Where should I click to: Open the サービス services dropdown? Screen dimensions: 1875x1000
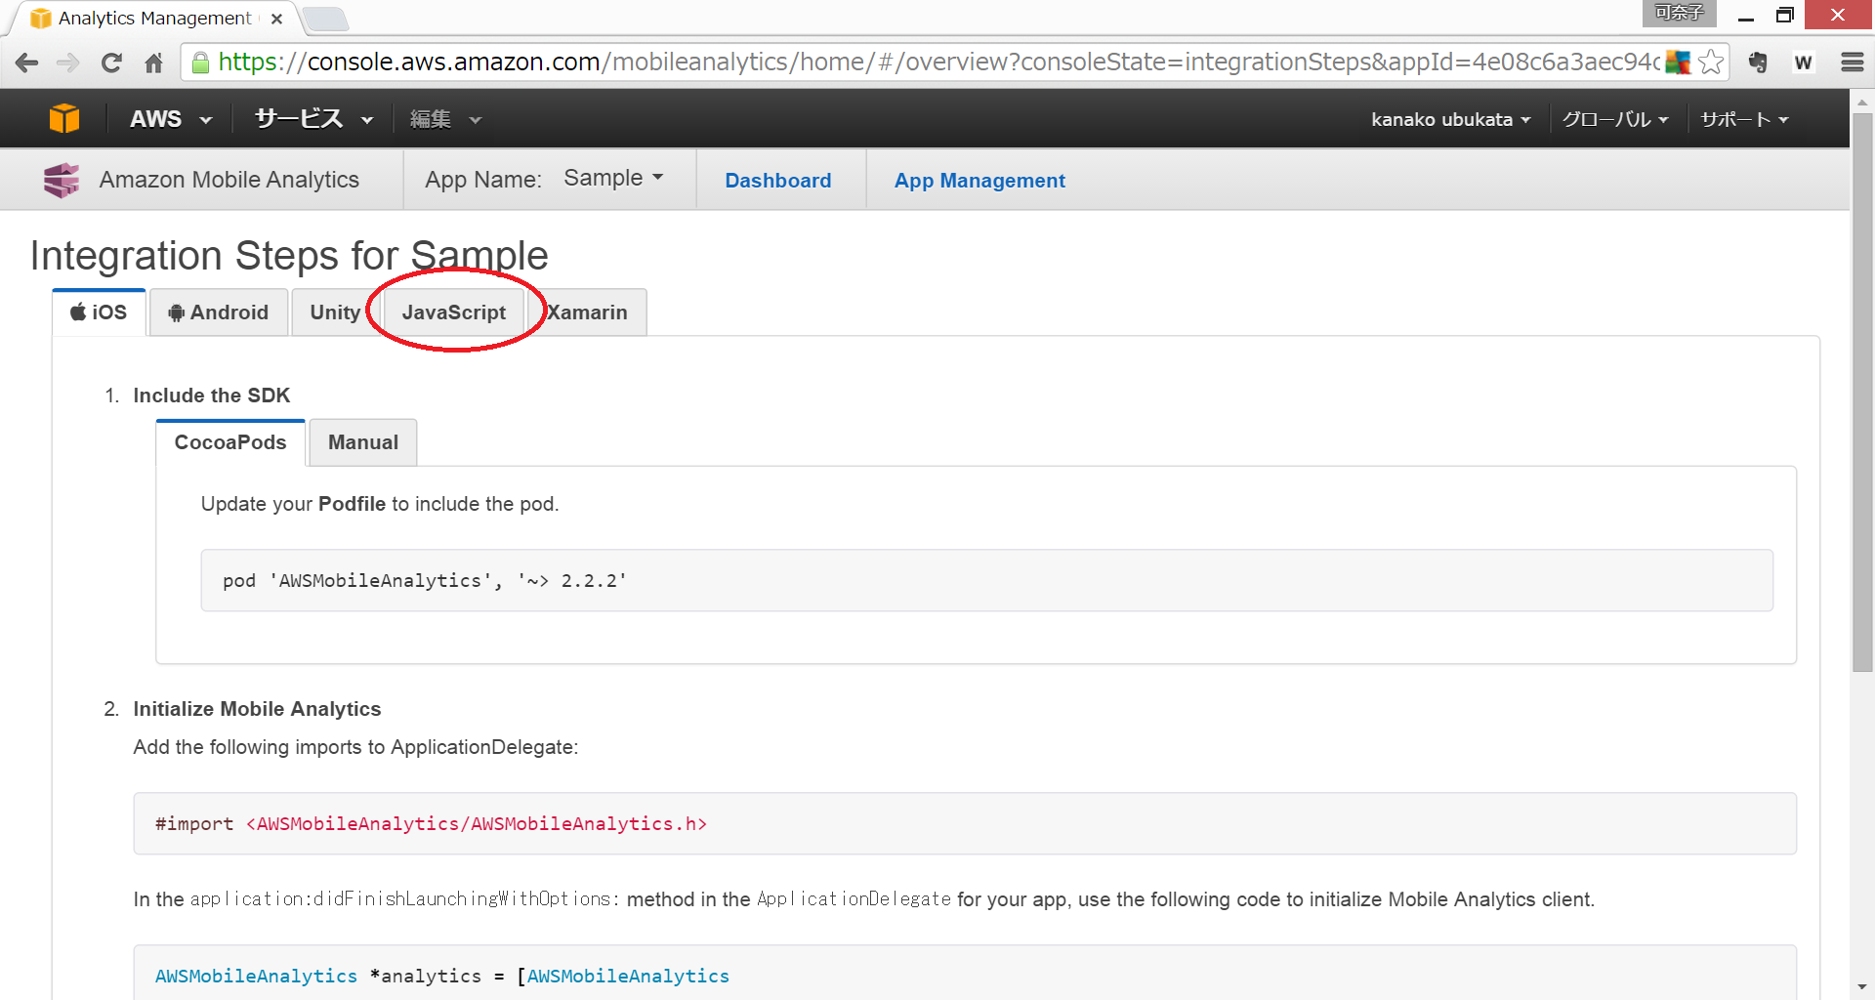click(313, 119)
